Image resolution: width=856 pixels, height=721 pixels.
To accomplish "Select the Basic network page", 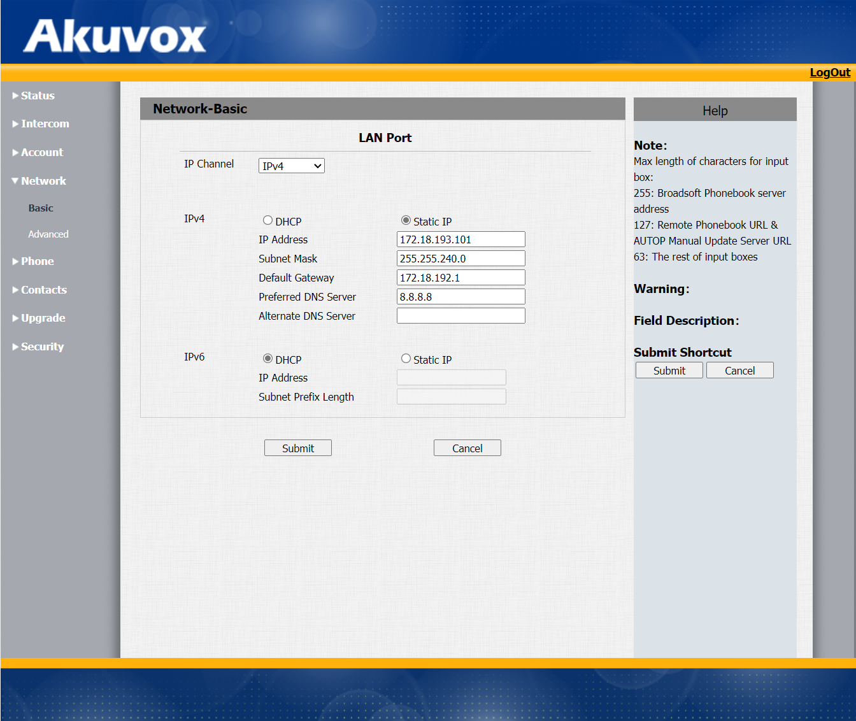I will coord(40,208).
